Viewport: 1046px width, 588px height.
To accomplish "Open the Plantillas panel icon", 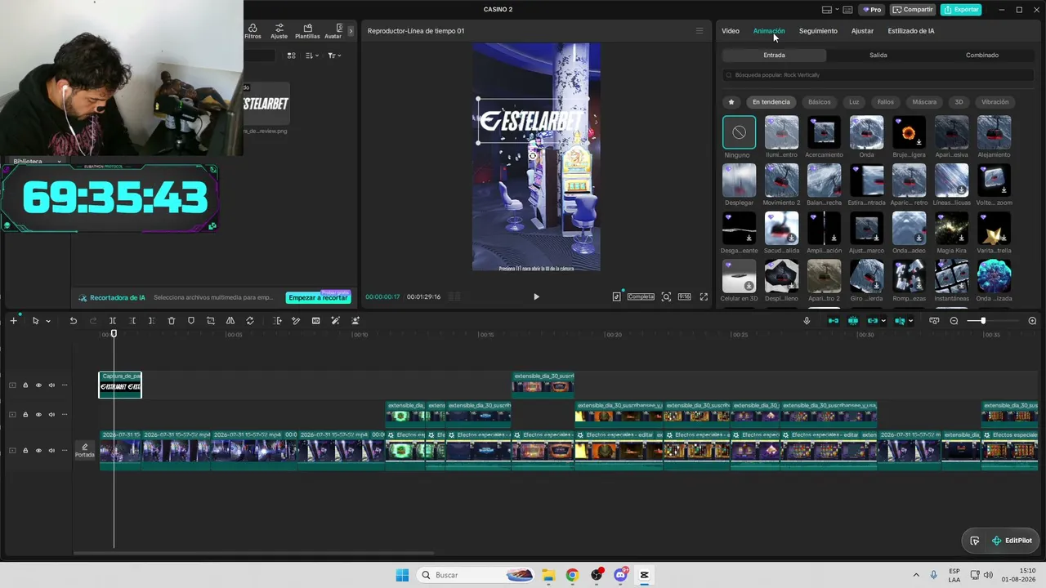I will point(307,31).
